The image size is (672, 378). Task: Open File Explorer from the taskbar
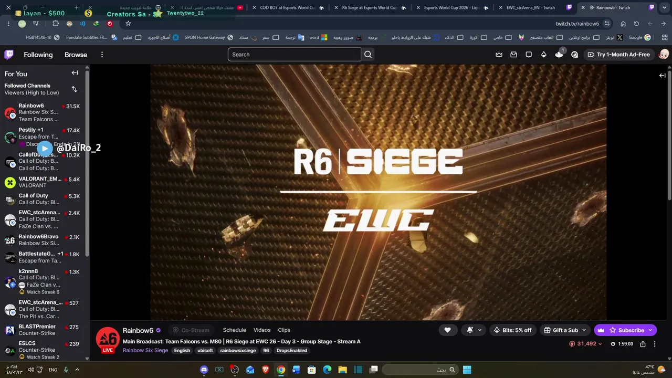click(342, 370)
